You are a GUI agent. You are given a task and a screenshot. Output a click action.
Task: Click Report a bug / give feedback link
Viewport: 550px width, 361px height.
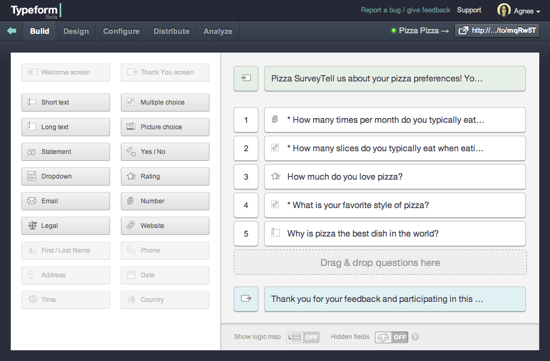[406, 10]
